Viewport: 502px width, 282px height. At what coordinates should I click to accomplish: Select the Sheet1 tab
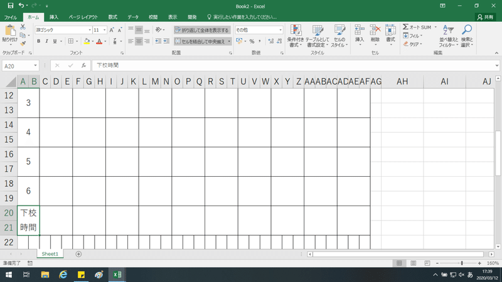[x=50, y=254]
